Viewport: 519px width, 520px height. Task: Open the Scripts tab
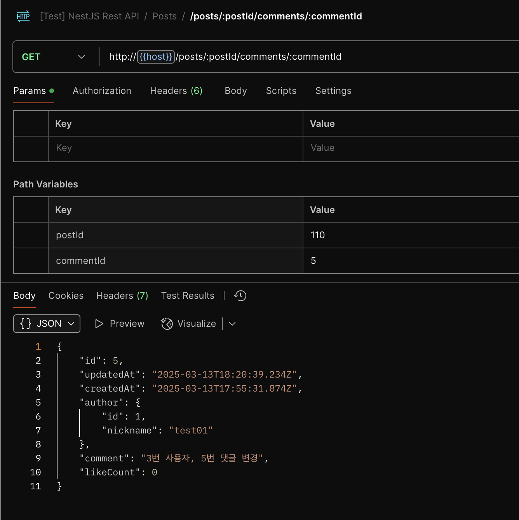281,91
